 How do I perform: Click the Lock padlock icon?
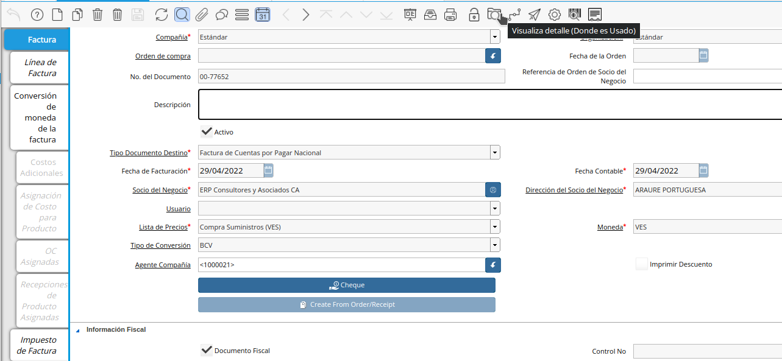pos(474,15)
